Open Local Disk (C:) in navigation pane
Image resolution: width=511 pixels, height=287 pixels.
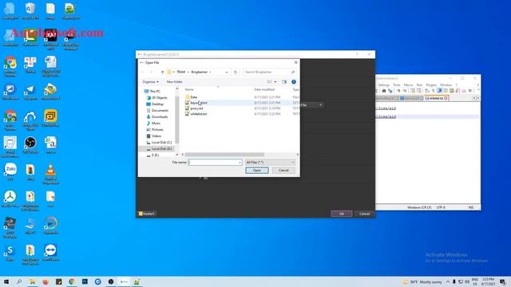(x=159, y=143)
